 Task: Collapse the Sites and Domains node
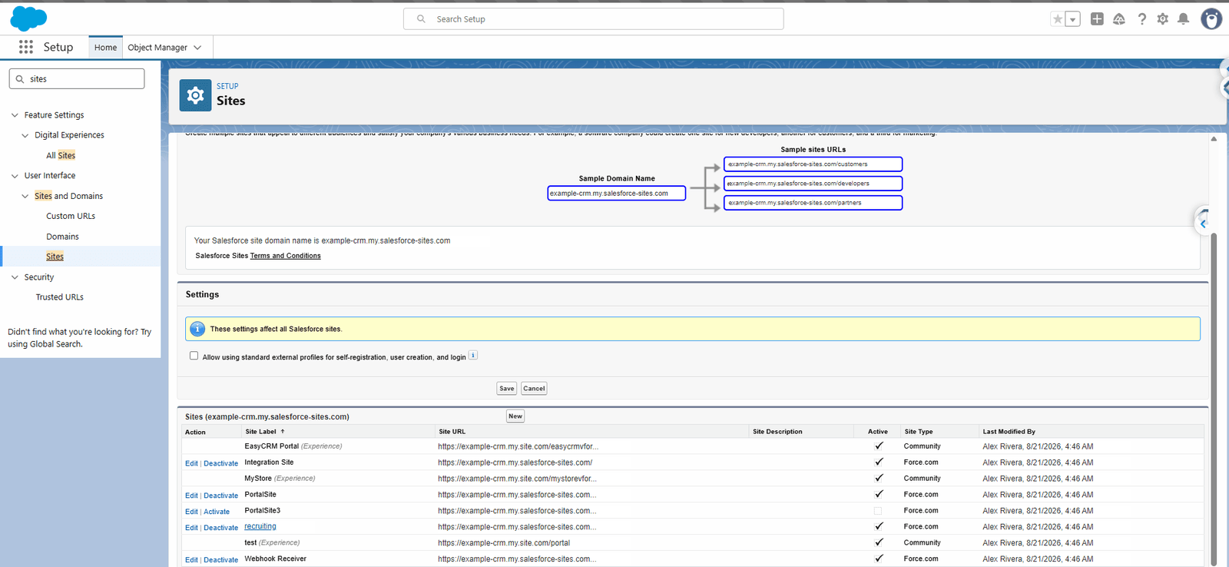pos(25,196)
